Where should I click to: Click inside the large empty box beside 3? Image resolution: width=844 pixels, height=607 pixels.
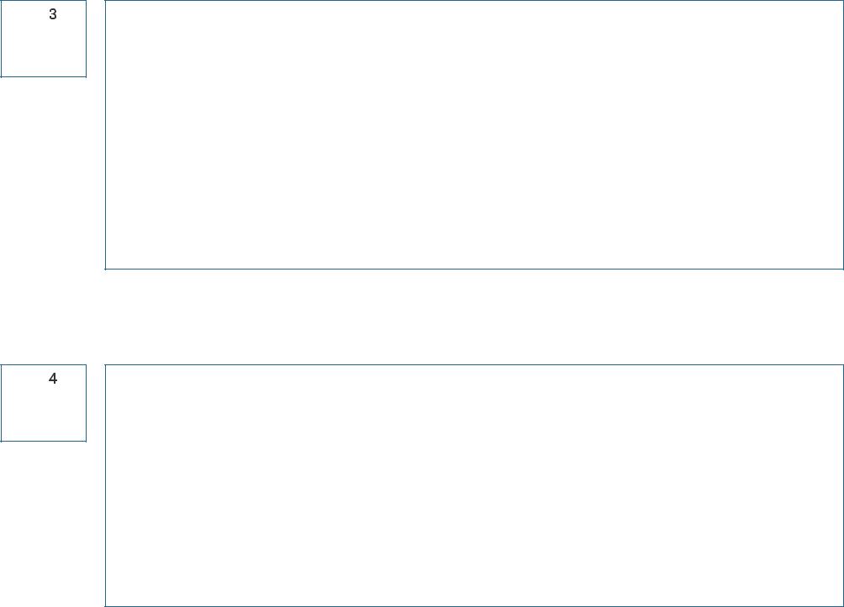[474, 134]
